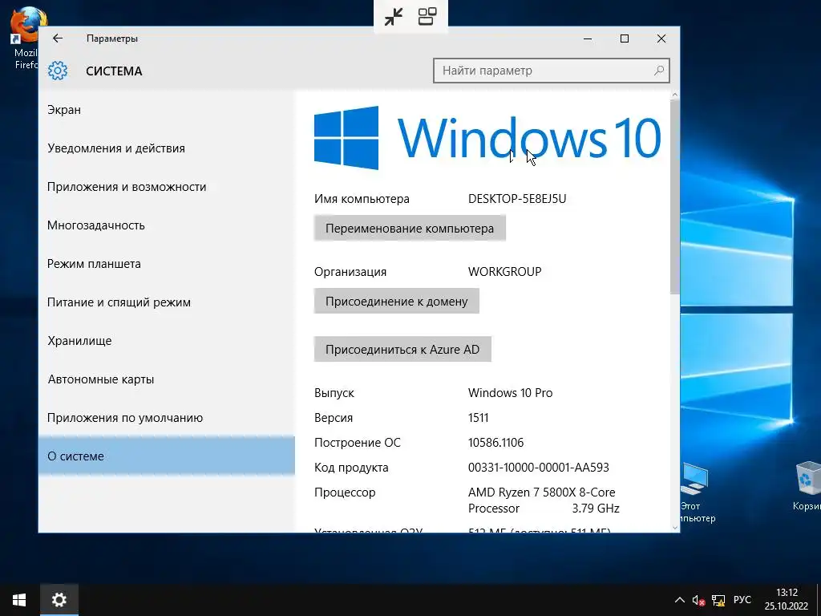Click the scrollbar up arrow

click(x=674, y=95)
